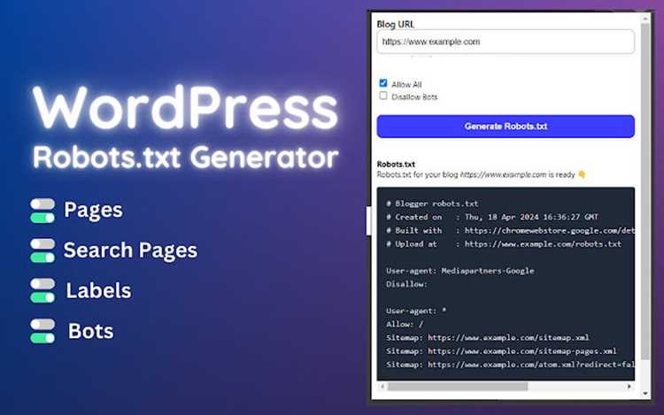Click the atom.xml Sitemap line
Screen dimensions: 664x415
pyautogui.click(x=510, y=365)
